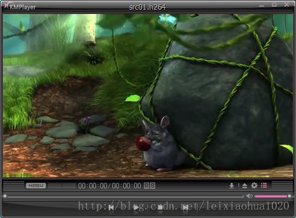Screen dimensions: 296x218
Task: Open file with the eject icon
Action: pos(245,185)
